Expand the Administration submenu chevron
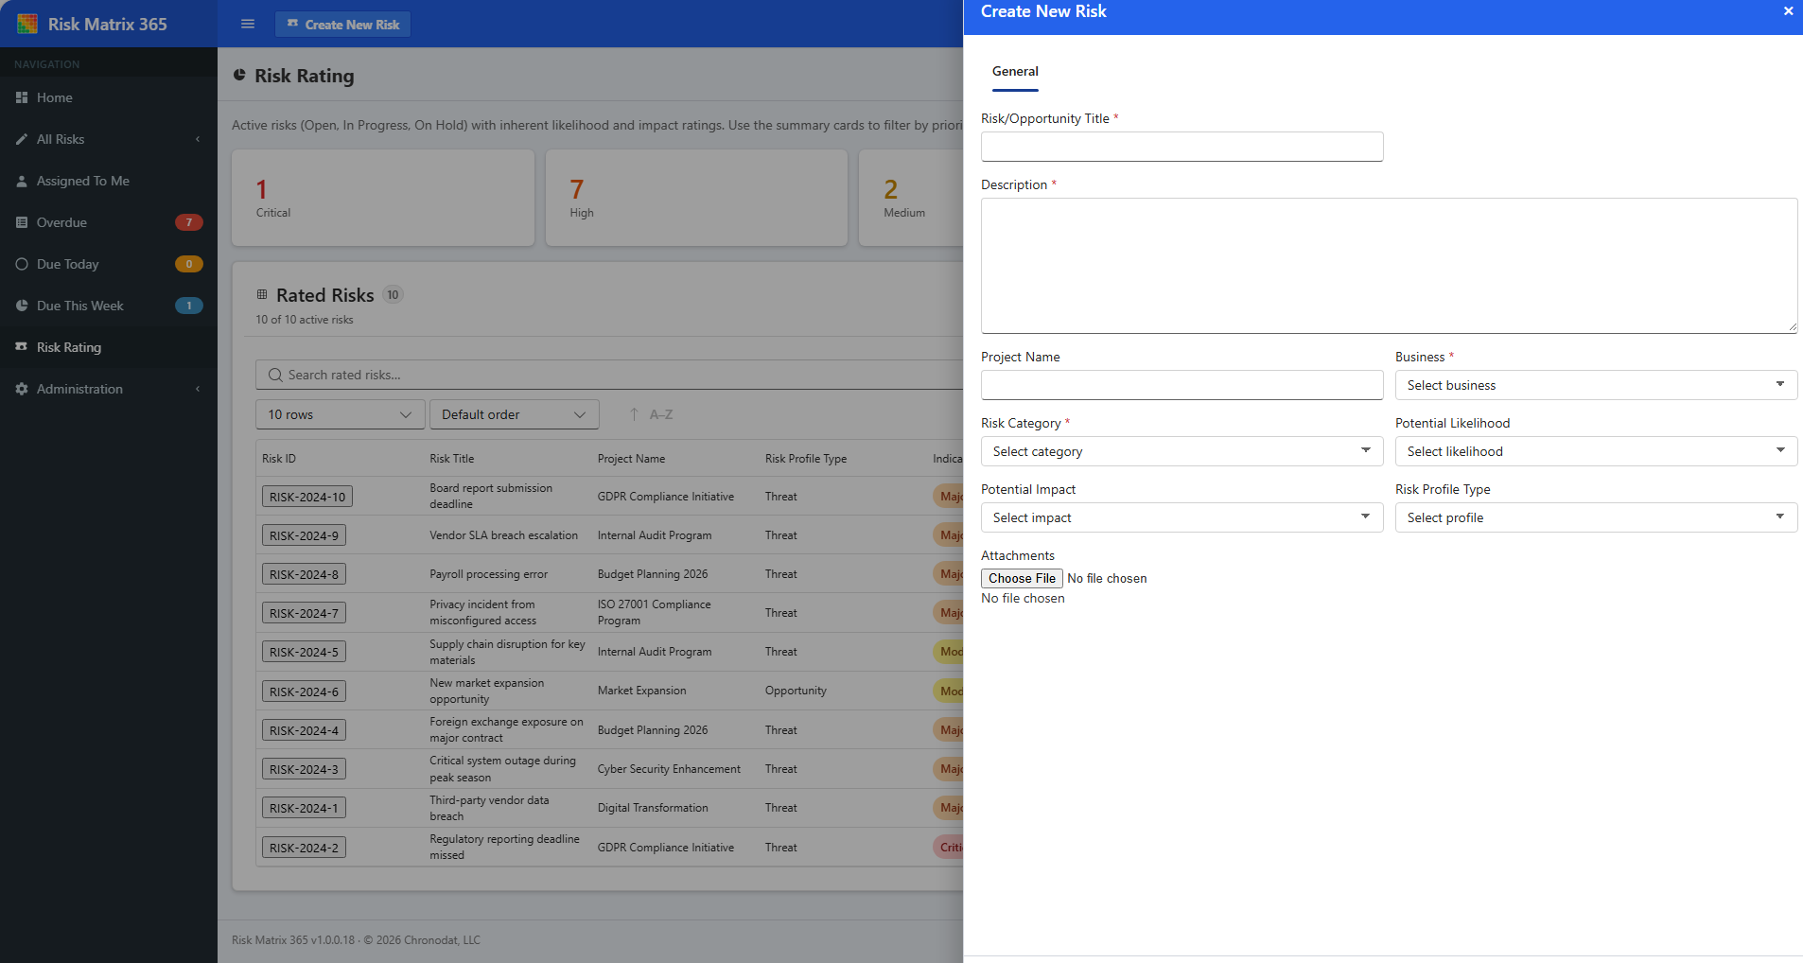The width and height of the screenshot is (1803, 963). pyautogui.click(x=198, y=389)
